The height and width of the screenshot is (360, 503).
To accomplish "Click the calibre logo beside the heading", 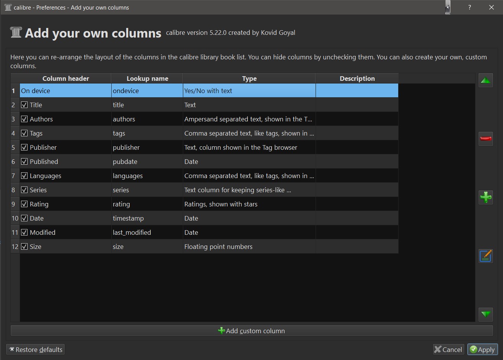I will tap(16, 33).
